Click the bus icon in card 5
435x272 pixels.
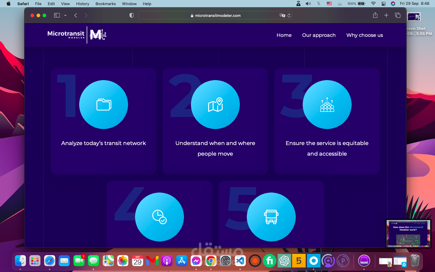(x=271, y=217)
